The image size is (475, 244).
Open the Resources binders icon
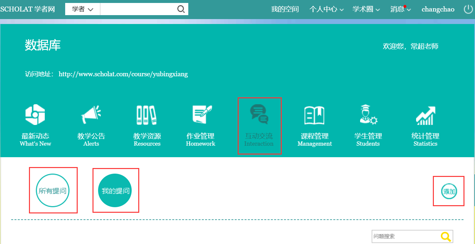pyautogui.click(x=147, y=115)
